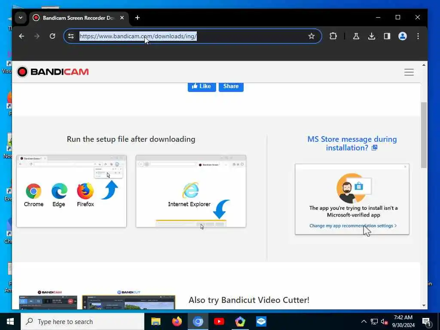Click the Facebook Share button
This screenshot has width=440, height=330.
click(231, 86)
